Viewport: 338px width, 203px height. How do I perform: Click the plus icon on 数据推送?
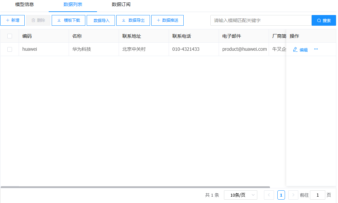[x=158, y=20]
